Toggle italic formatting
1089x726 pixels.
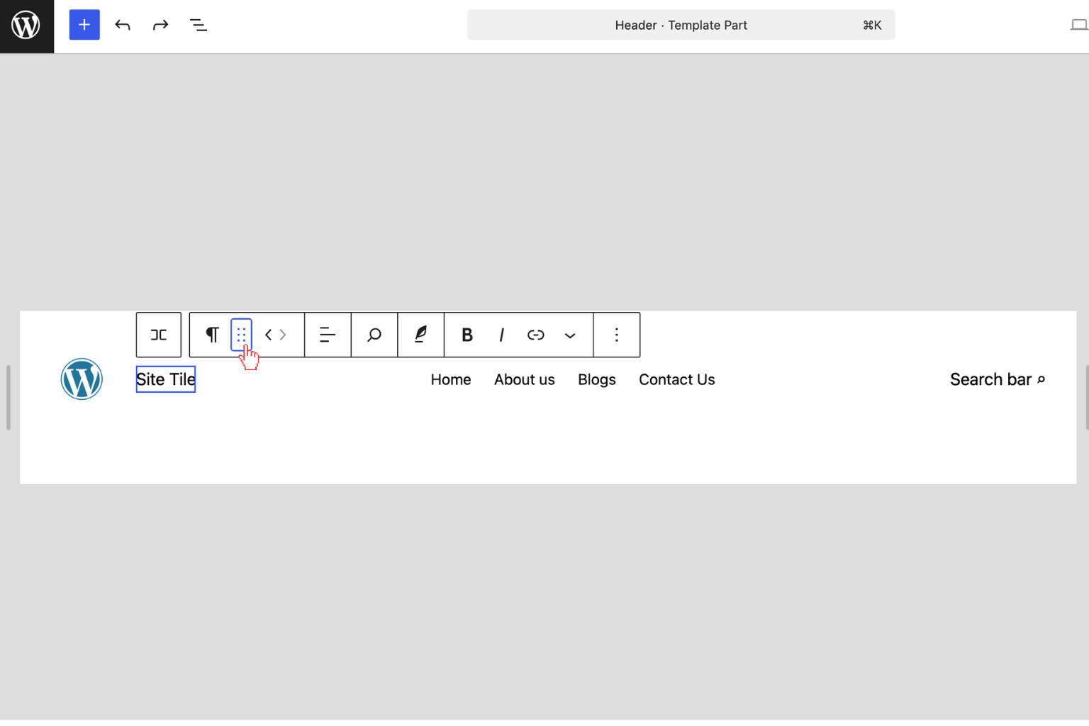tap(501, 335)
